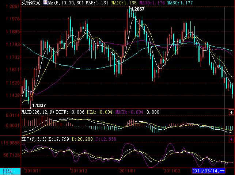Click the 1.1428 price axis label
This screenshot has width=235, height=175.
pyautogui.click(x=13, y=95)
